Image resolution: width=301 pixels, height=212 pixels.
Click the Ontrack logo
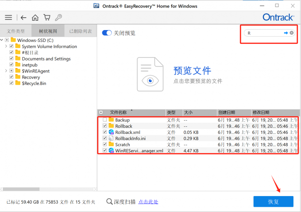[278, 17]
